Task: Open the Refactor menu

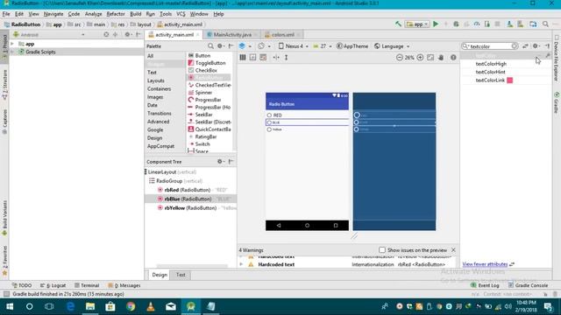Action: [116, 14]
